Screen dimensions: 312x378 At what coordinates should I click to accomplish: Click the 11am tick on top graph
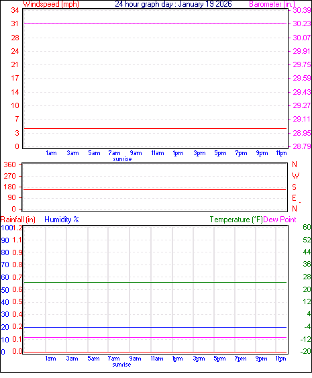158,153
